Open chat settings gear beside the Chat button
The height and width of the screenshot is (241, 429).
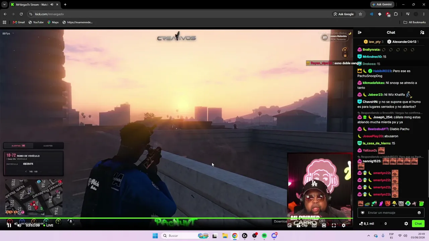pos(406,224)
